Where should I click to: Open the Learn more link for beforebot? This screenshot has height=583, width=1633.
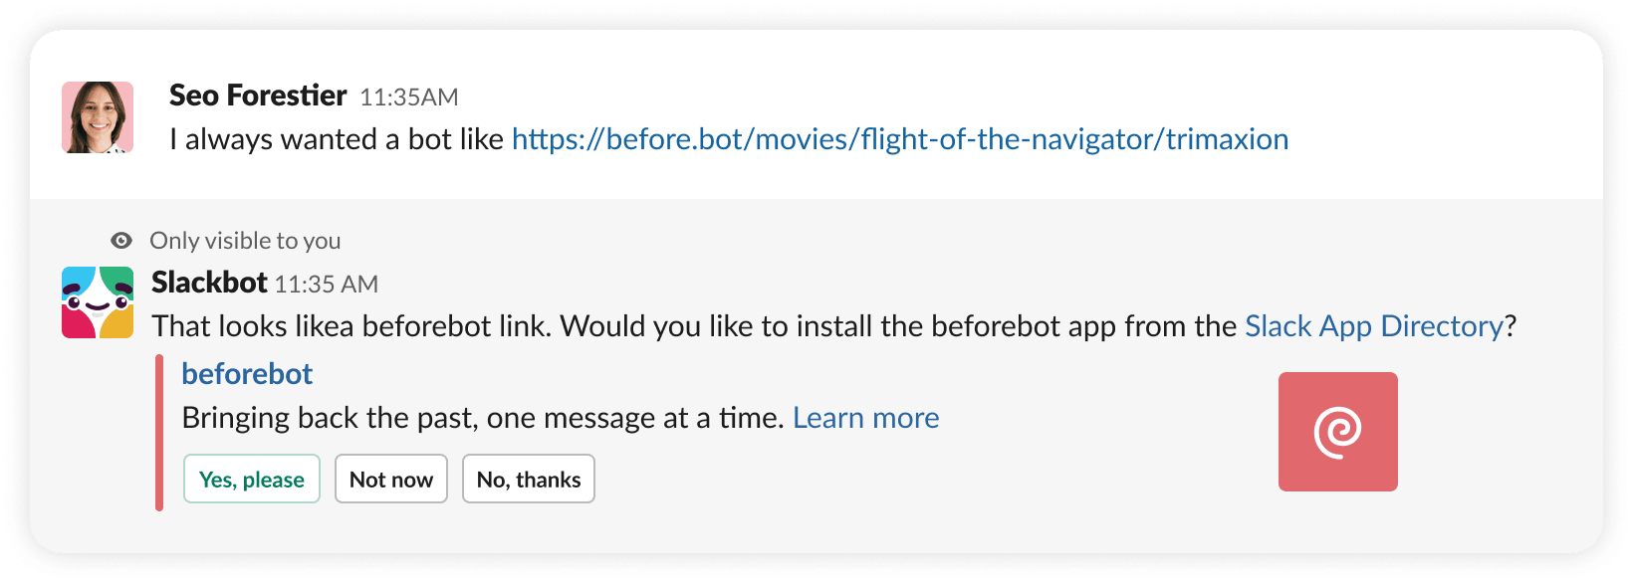click(865, 417)
